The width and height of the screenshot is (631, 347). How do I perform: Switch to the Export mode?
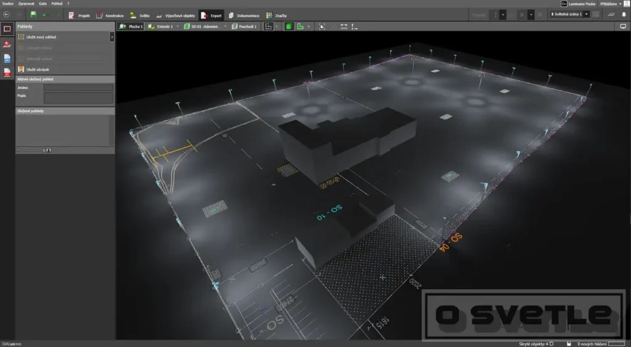point(211,15)
